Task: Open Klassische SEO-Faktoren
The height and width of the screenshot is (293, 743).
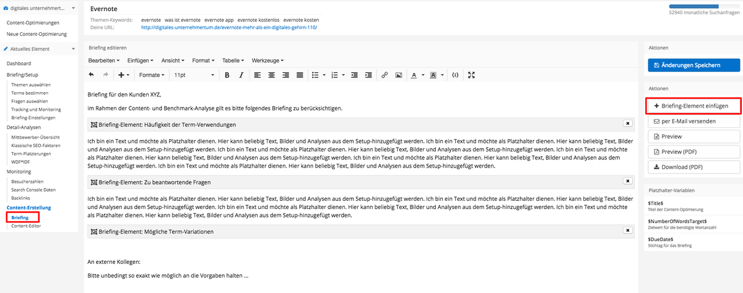Action: 35,145
